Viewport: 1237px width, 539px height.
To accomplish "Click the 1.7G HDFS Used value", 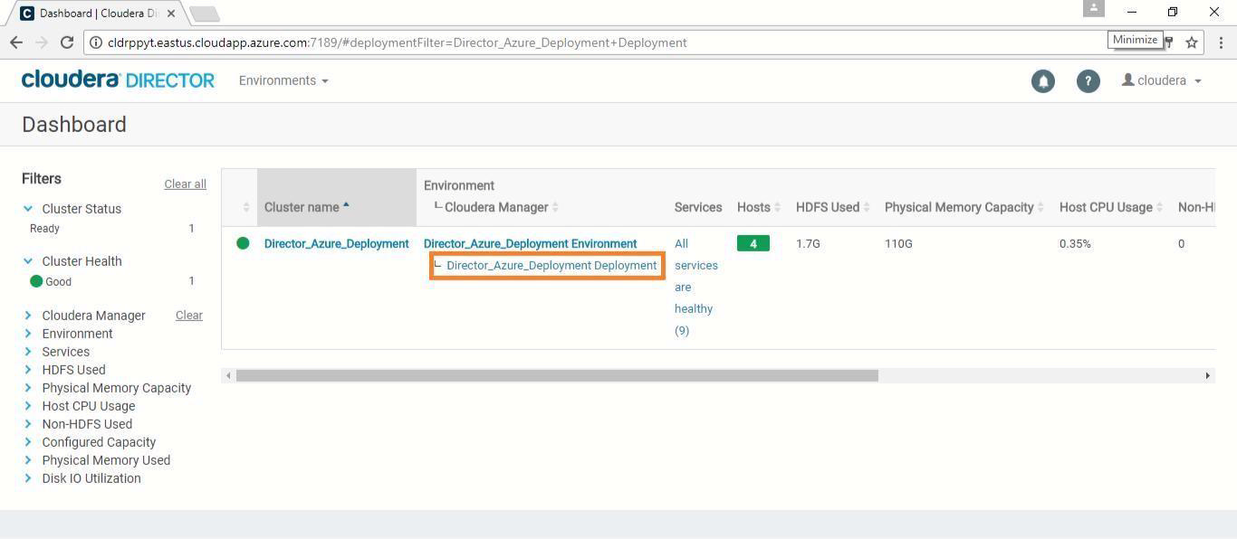I will coord(808,243).
